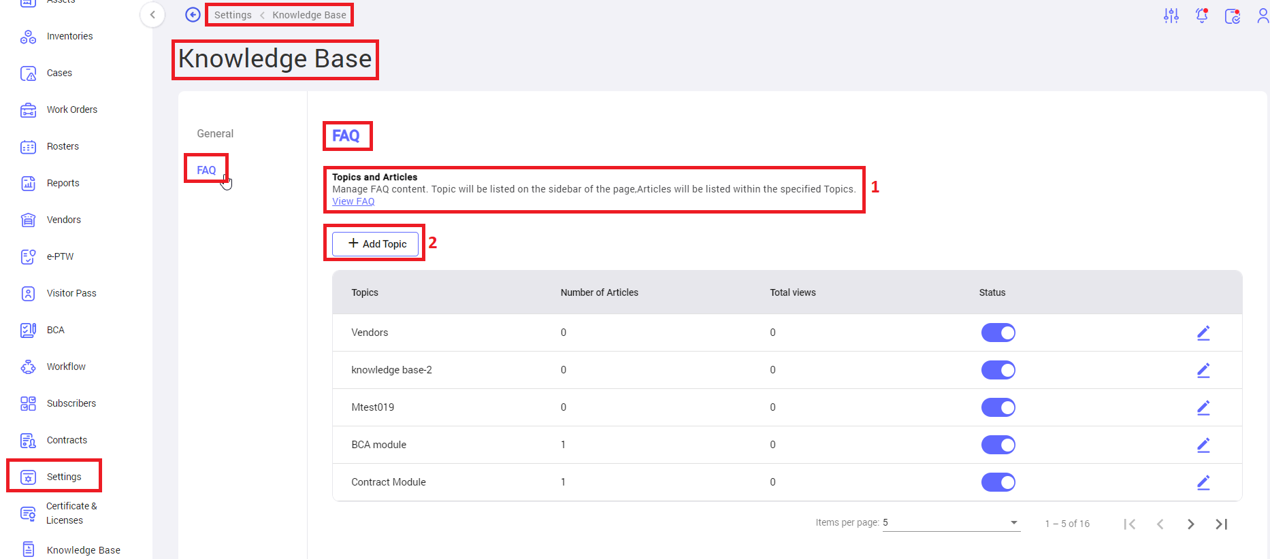Go to the next page of topics
Viewport: 1270px width, 559px height.
[x=1190, y=524]
